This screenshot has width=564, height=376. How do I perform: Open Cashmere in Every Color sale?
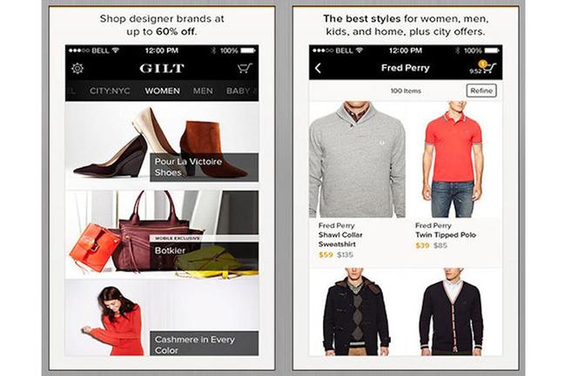click(x=162, y=318)
